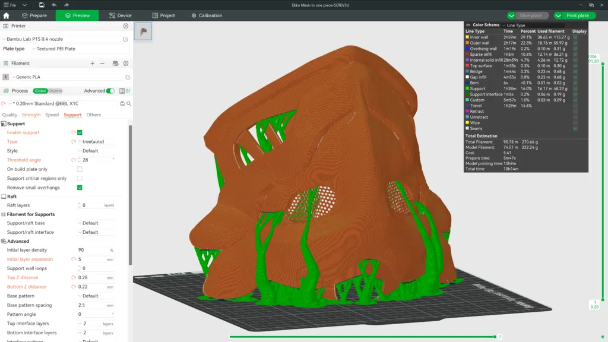The height and width of the screenshot is (342, 608).
Task: Edit the Bambu Lab P1S printer preset
Action: 125,39
